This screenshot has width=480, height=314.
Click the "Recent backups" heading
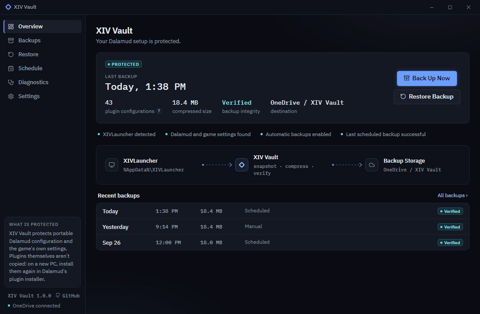(x=119, y=195)
